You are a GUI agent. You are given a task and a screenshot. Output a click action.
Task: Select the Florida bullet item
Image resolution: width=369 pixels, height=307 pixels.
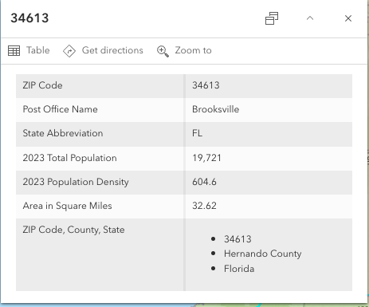coord(239,269)
